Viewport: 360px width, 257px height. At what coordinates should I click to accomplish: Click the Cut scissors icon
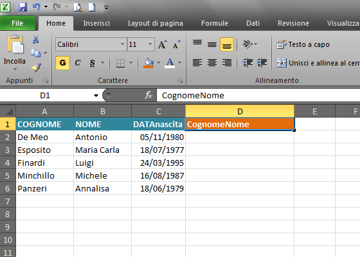point(35,39)
